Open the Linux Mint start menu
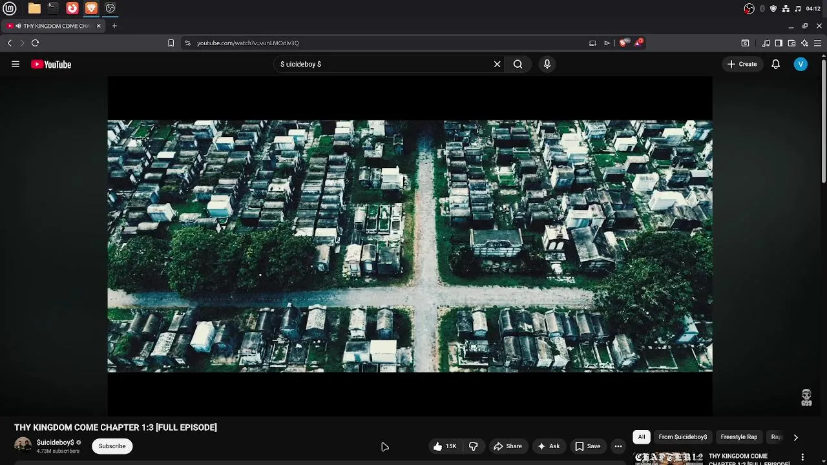The height and width of the screenshot is (465, 827). click(x=10, y=8)
